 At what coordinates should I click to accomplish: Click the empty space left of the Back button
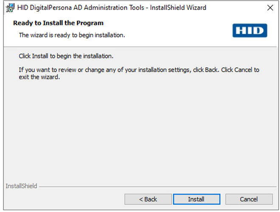64,199
